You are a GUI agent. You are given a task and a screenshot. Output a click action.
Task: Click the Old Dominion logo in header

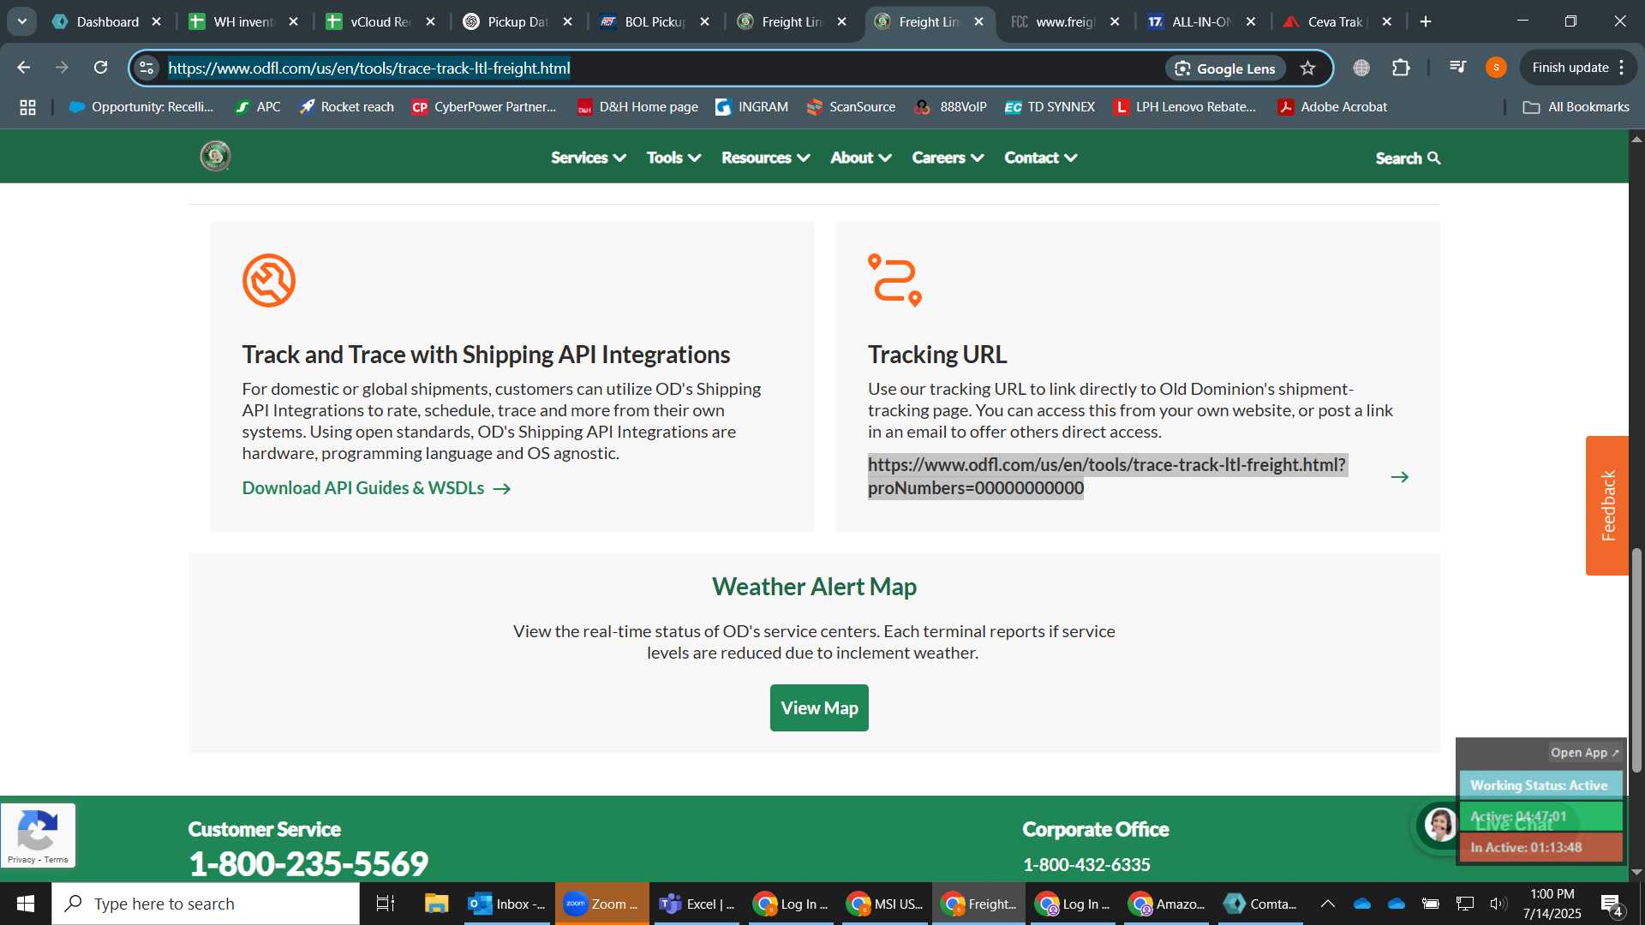tap(215, 157)
